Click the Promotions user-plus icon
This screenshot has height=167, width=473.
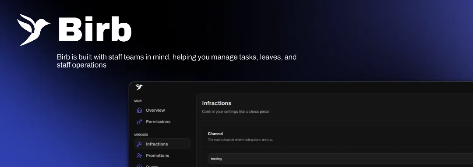pos(139,156)
